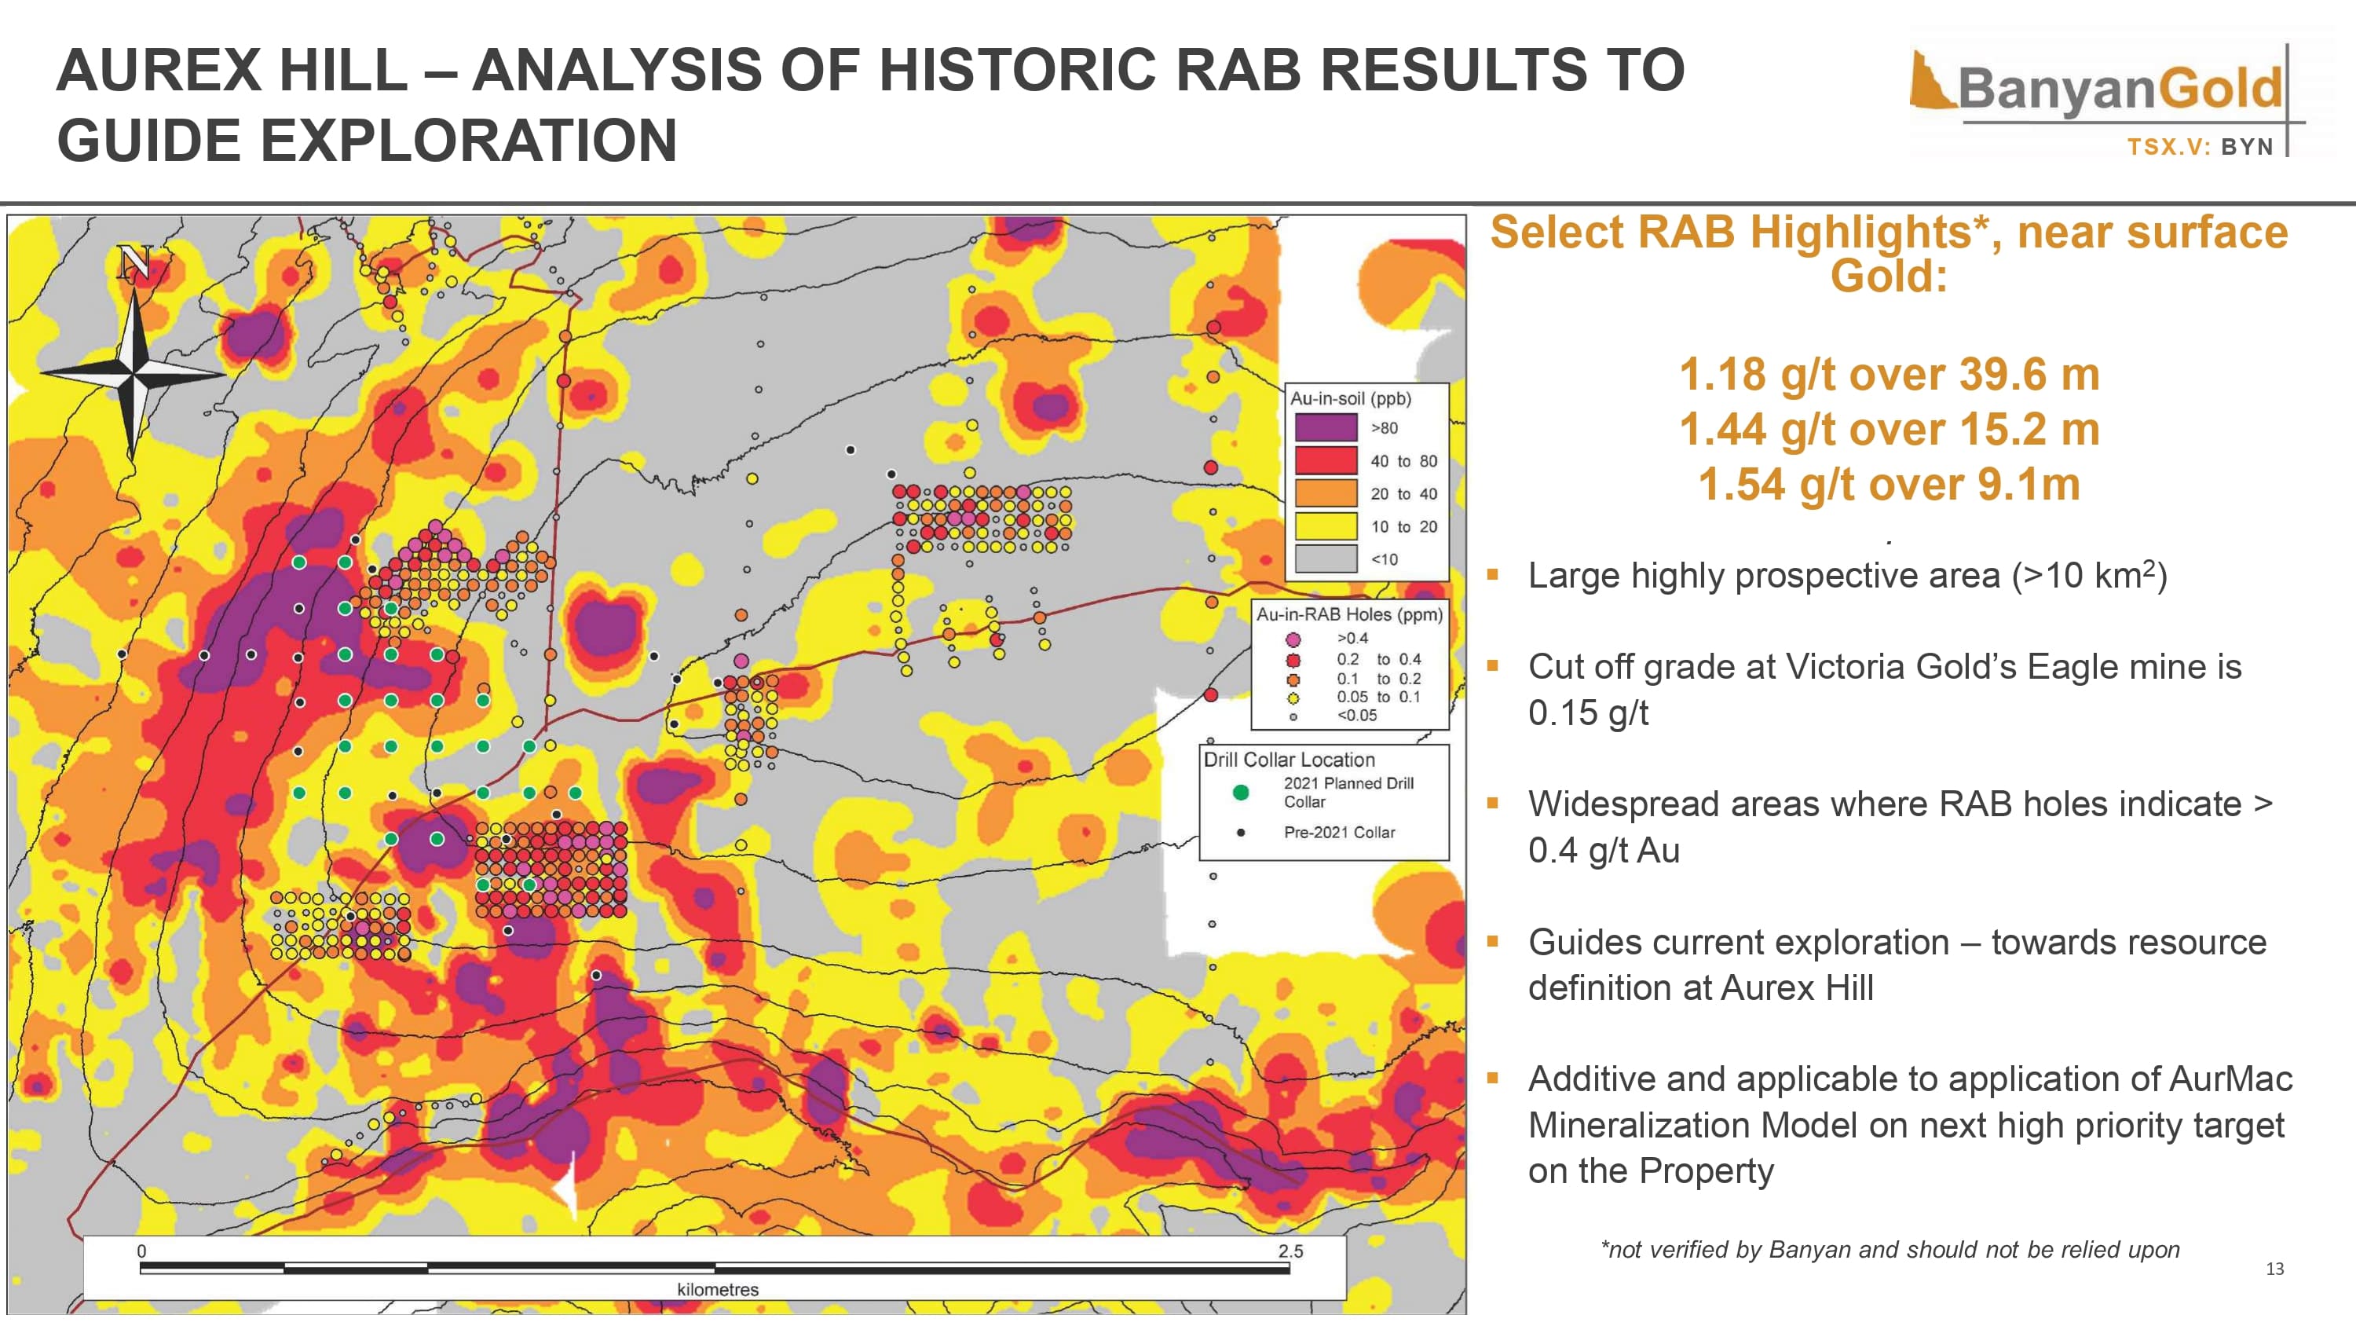
Task: Click the TSX.V: BYN ticker text
Action: click(2200, 148)
